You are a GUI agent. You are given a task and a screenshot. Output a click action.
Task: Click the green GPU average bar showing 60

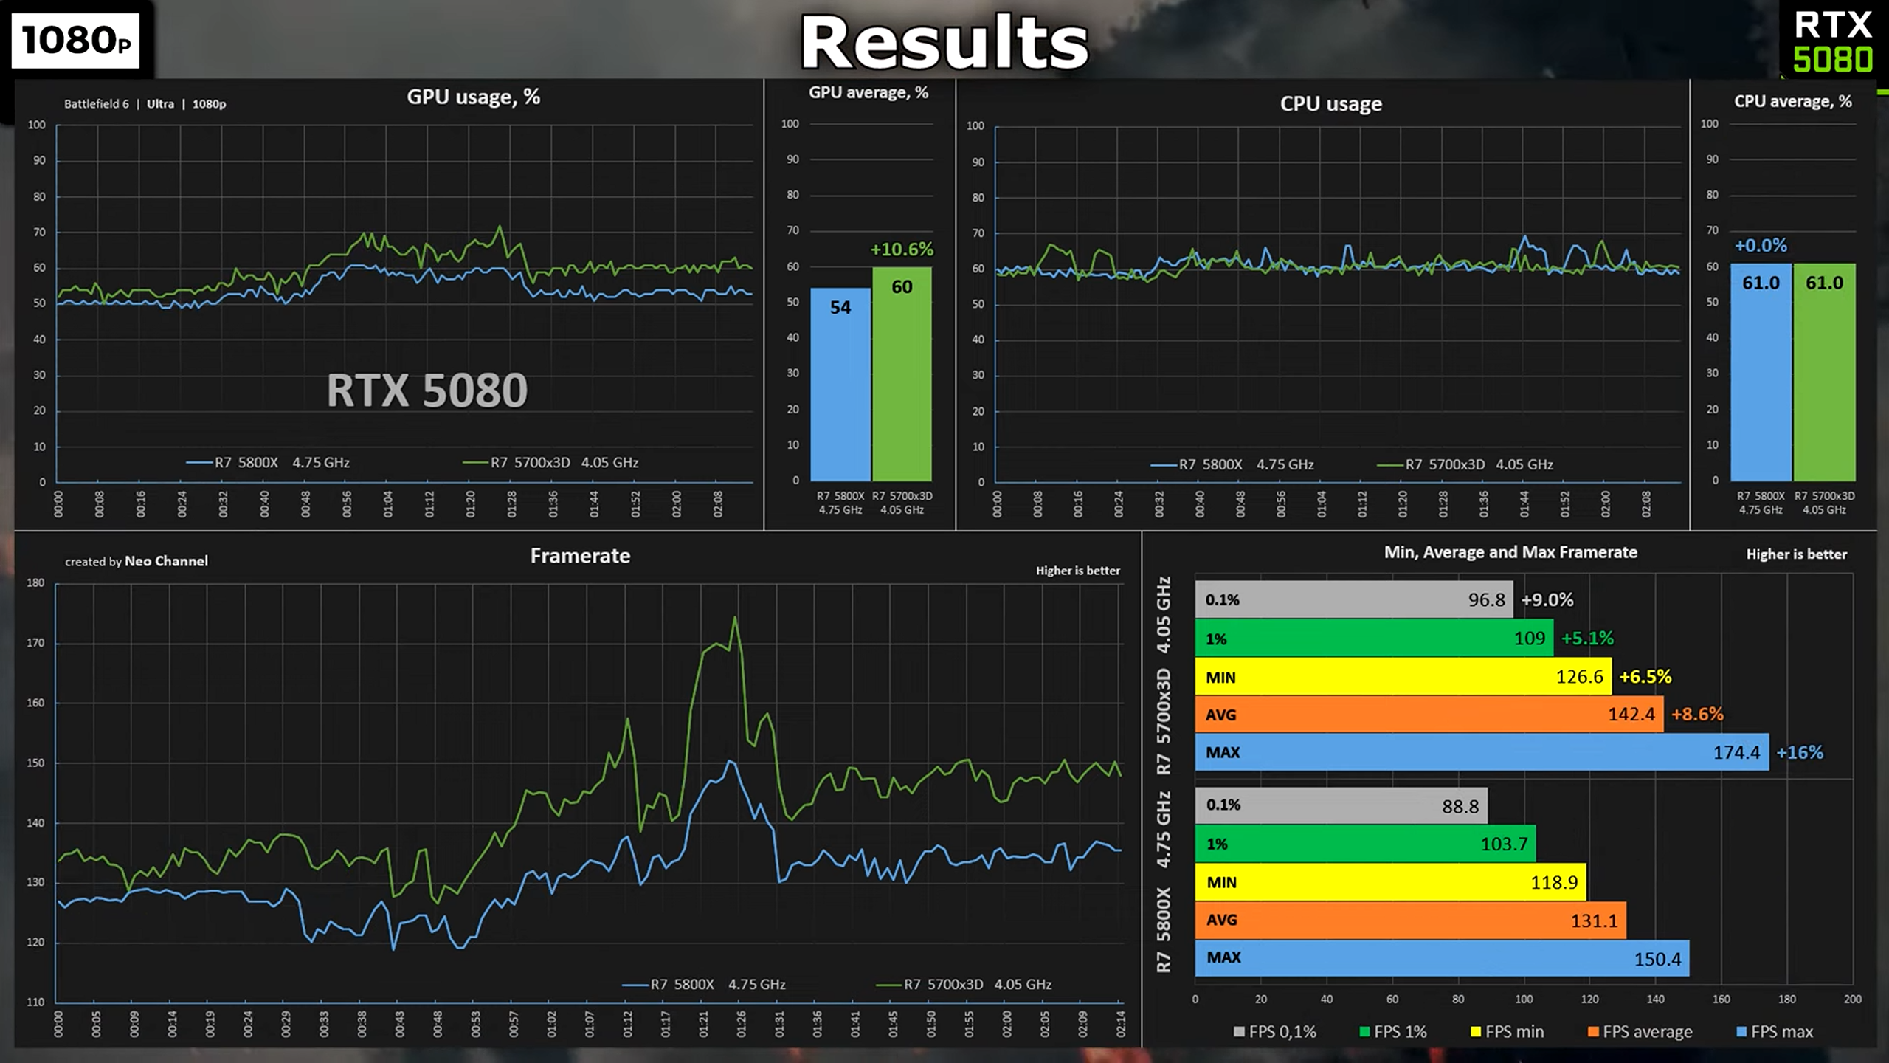click(x=902, y=374)
